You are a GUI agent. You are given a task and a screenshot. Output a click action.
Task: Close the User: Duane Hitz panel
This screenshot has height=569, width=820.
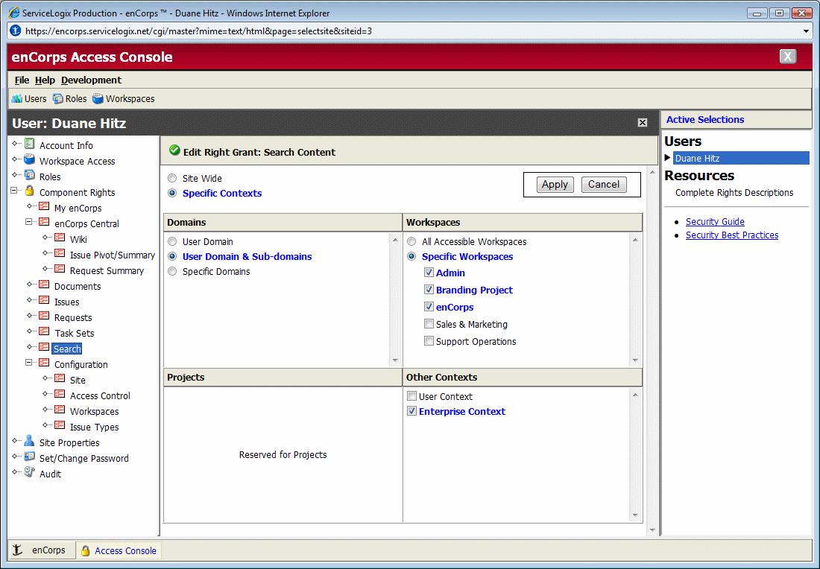click(643, 123)
